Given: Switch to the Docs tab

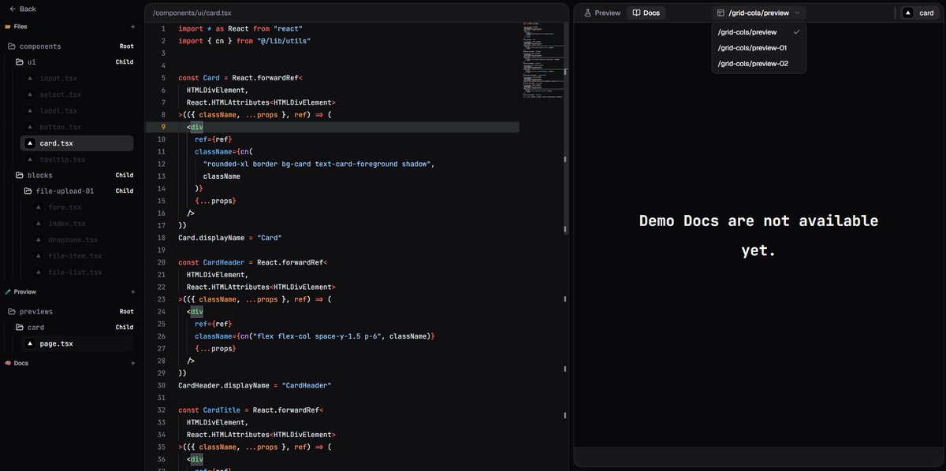Looking at the screenshot, I should [x=646, y=13].
